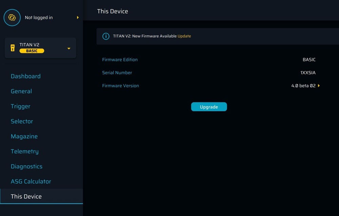Click the user profile avatar icon
This screenshot has width=339, height=216.
[x=12, y=18]
